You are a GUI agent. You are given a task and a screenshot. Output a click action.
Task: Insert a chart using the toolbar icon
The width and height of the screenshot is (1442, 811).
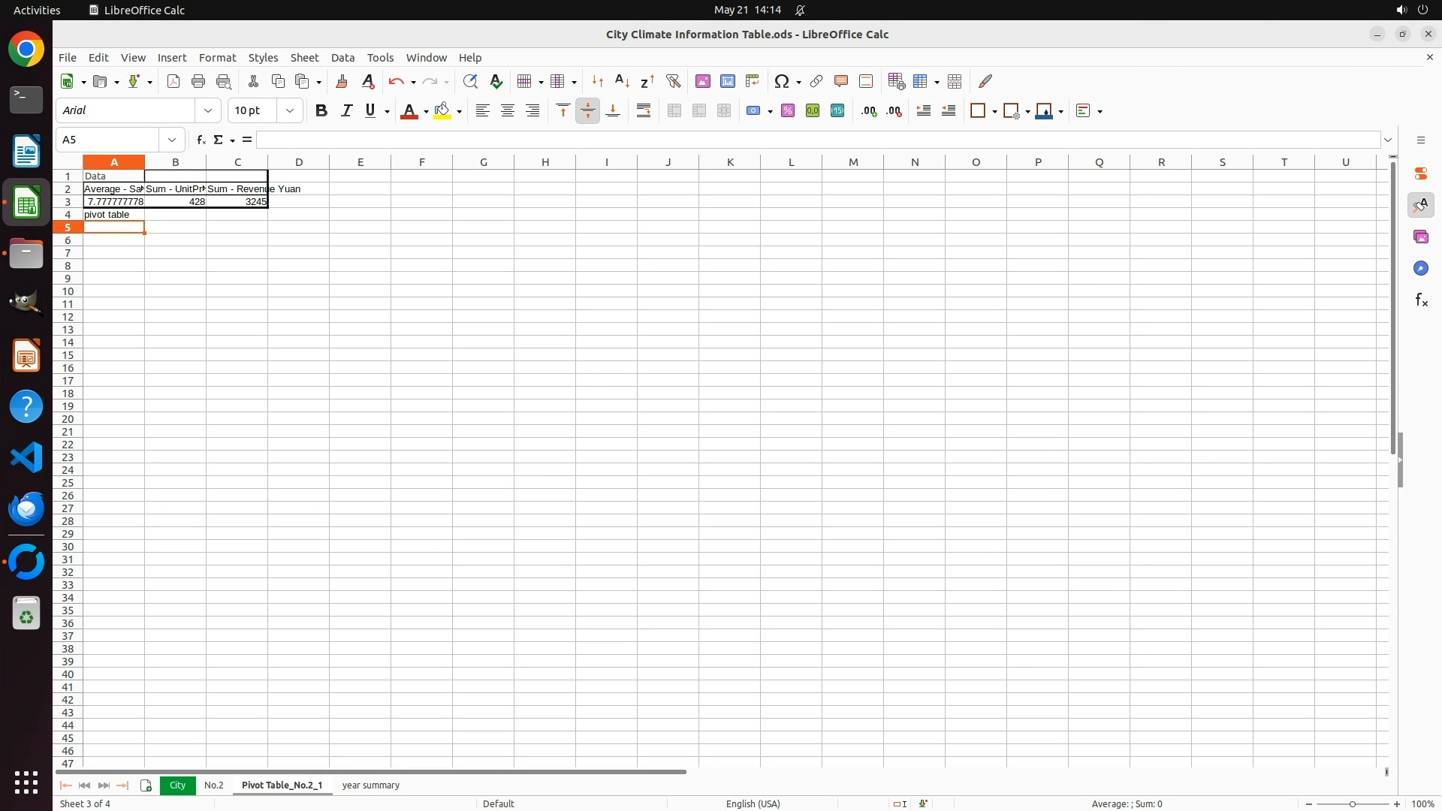pos(728,81)
